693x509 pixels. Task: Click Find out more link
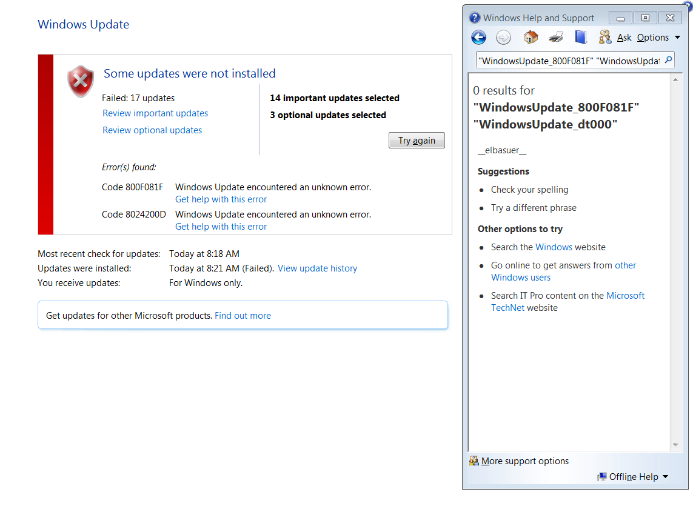click(x=243, y=316)
